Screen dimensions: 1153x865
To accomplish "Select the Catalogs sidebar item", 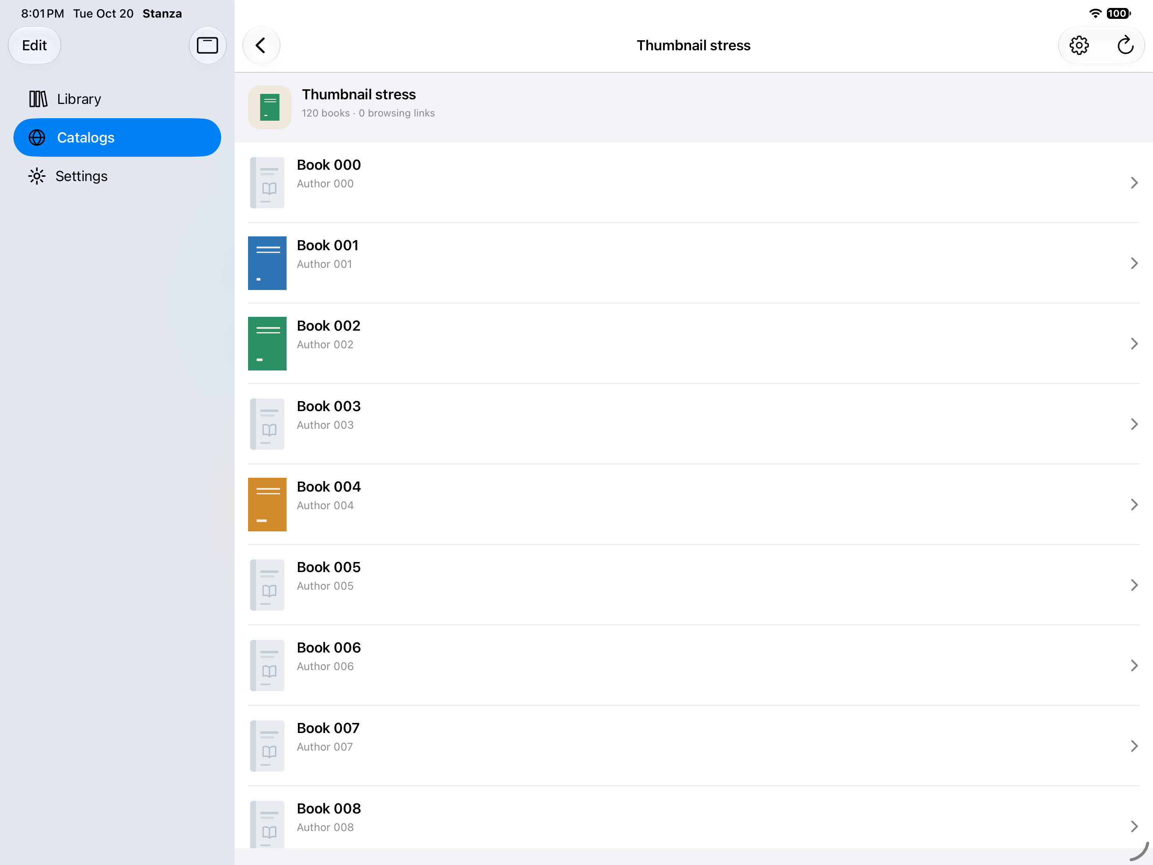I will click(117, 137).
